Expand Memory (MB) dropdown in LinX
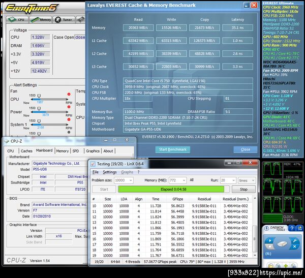Viewport: 305px width, 278px height. click(x=184, y=180)
